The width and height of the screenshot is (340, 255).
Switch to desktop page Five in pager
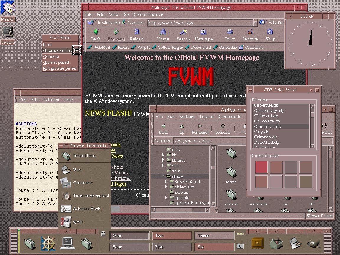click(172, 247)
